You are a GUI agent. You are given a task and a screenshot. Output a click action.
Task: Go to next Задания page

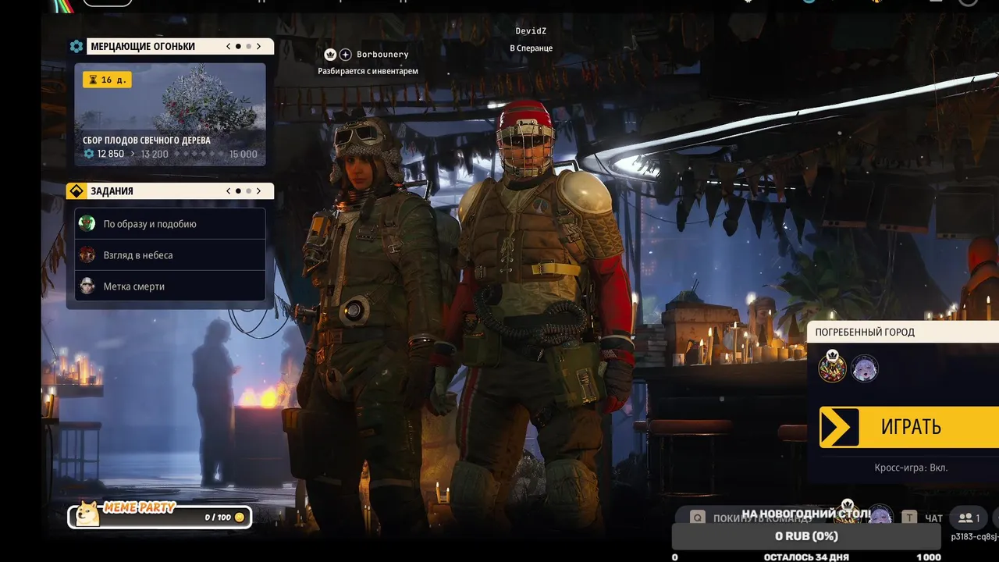coord(259,190)
